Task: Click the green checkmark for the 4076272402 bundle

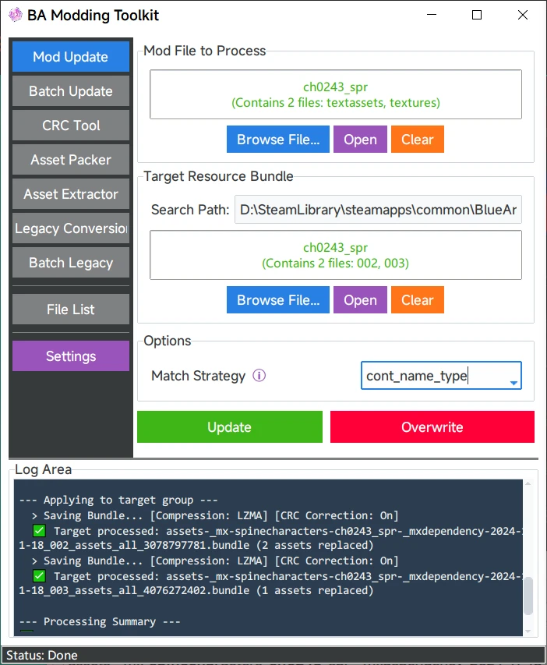Action: point(39,576)
